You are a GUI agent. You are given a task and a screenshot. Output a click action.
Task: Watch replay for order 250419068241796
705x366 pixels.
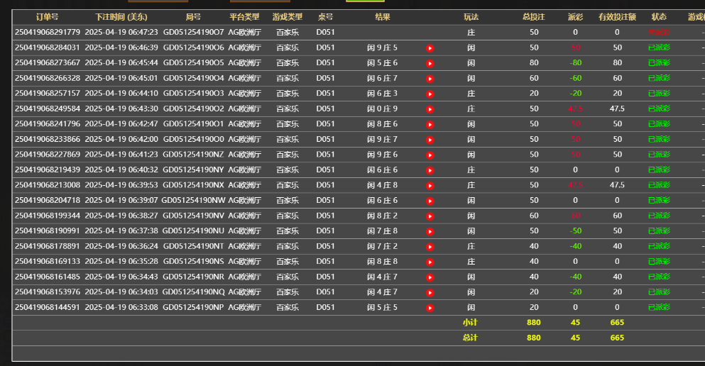click(x=430, y=124)
